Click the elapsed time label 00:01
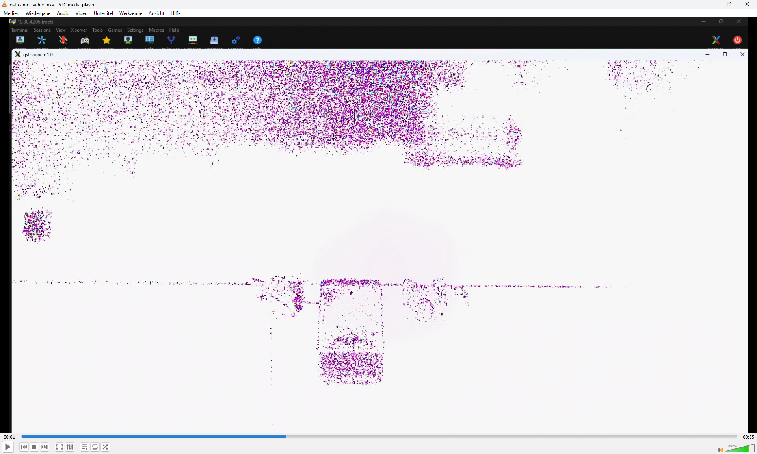757x454 pixels. pos(9,437)
